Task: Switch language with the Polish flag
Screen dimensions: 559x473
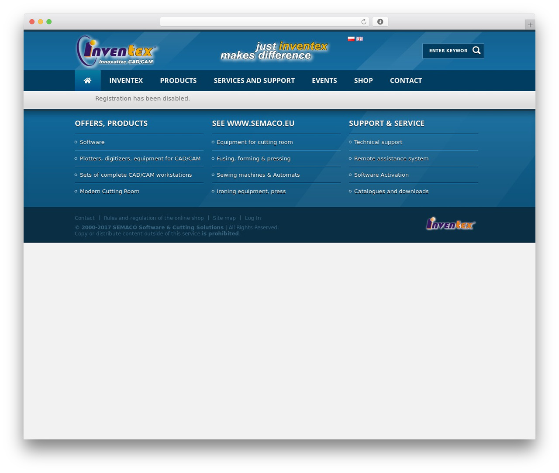Action: pos(351,39)
